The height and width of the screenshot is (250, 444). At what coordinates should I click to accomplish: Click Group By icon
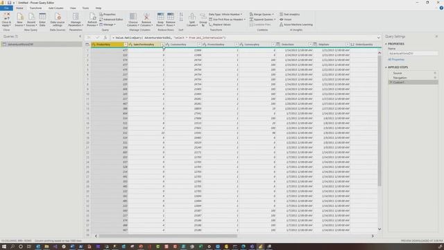pyautogui.click(x=203, y=17)
